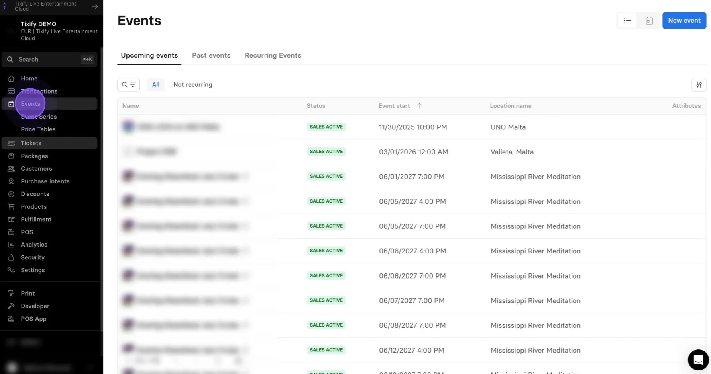Open the Settings link
This screenshot has height=374, width=711.
tap(33, 270)
